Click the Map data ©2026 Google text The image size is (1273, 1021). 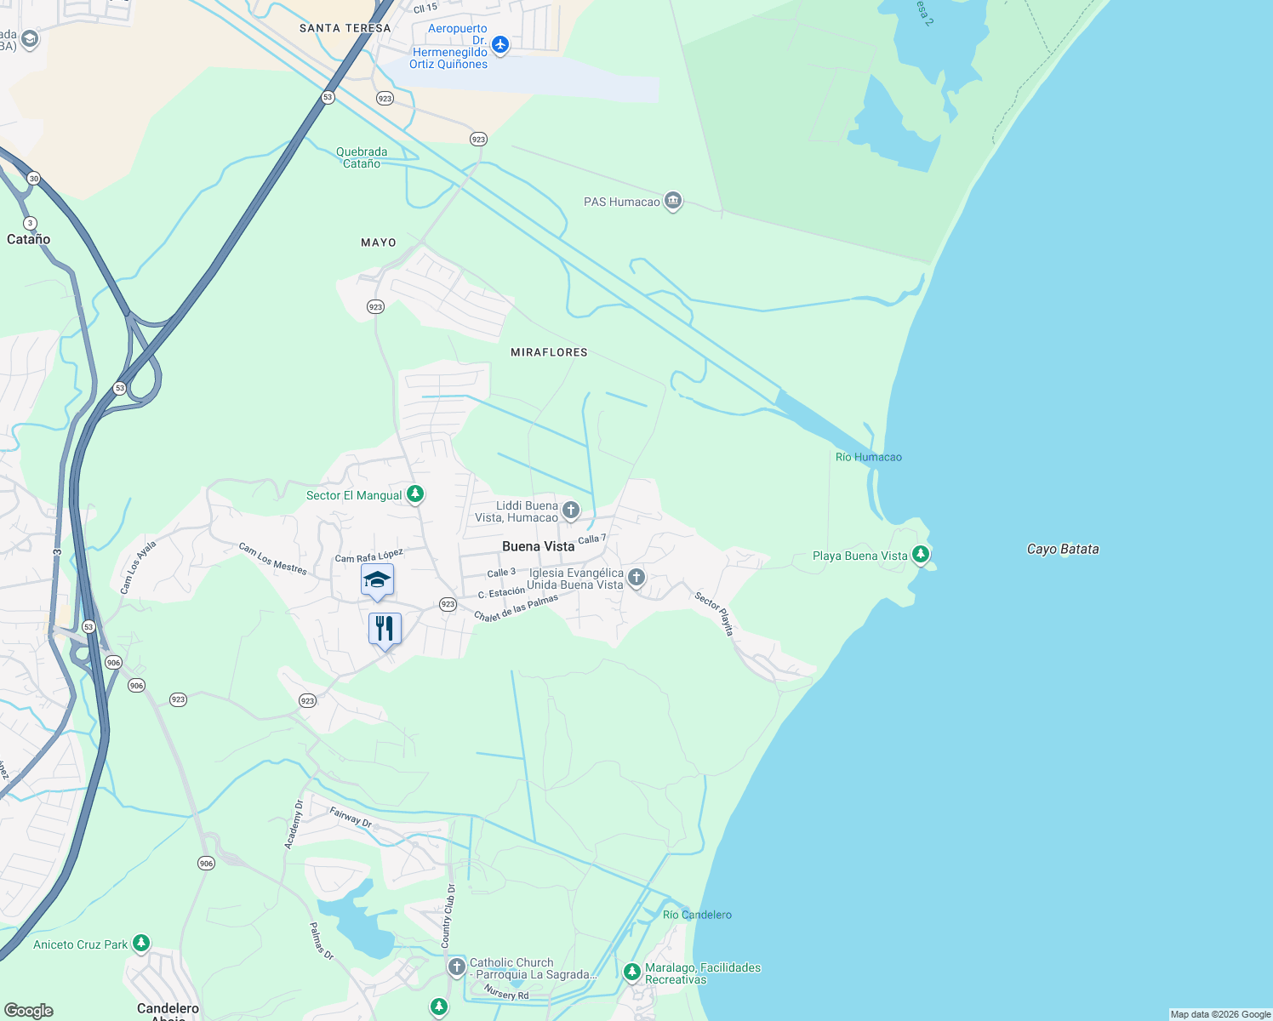1220,1014
